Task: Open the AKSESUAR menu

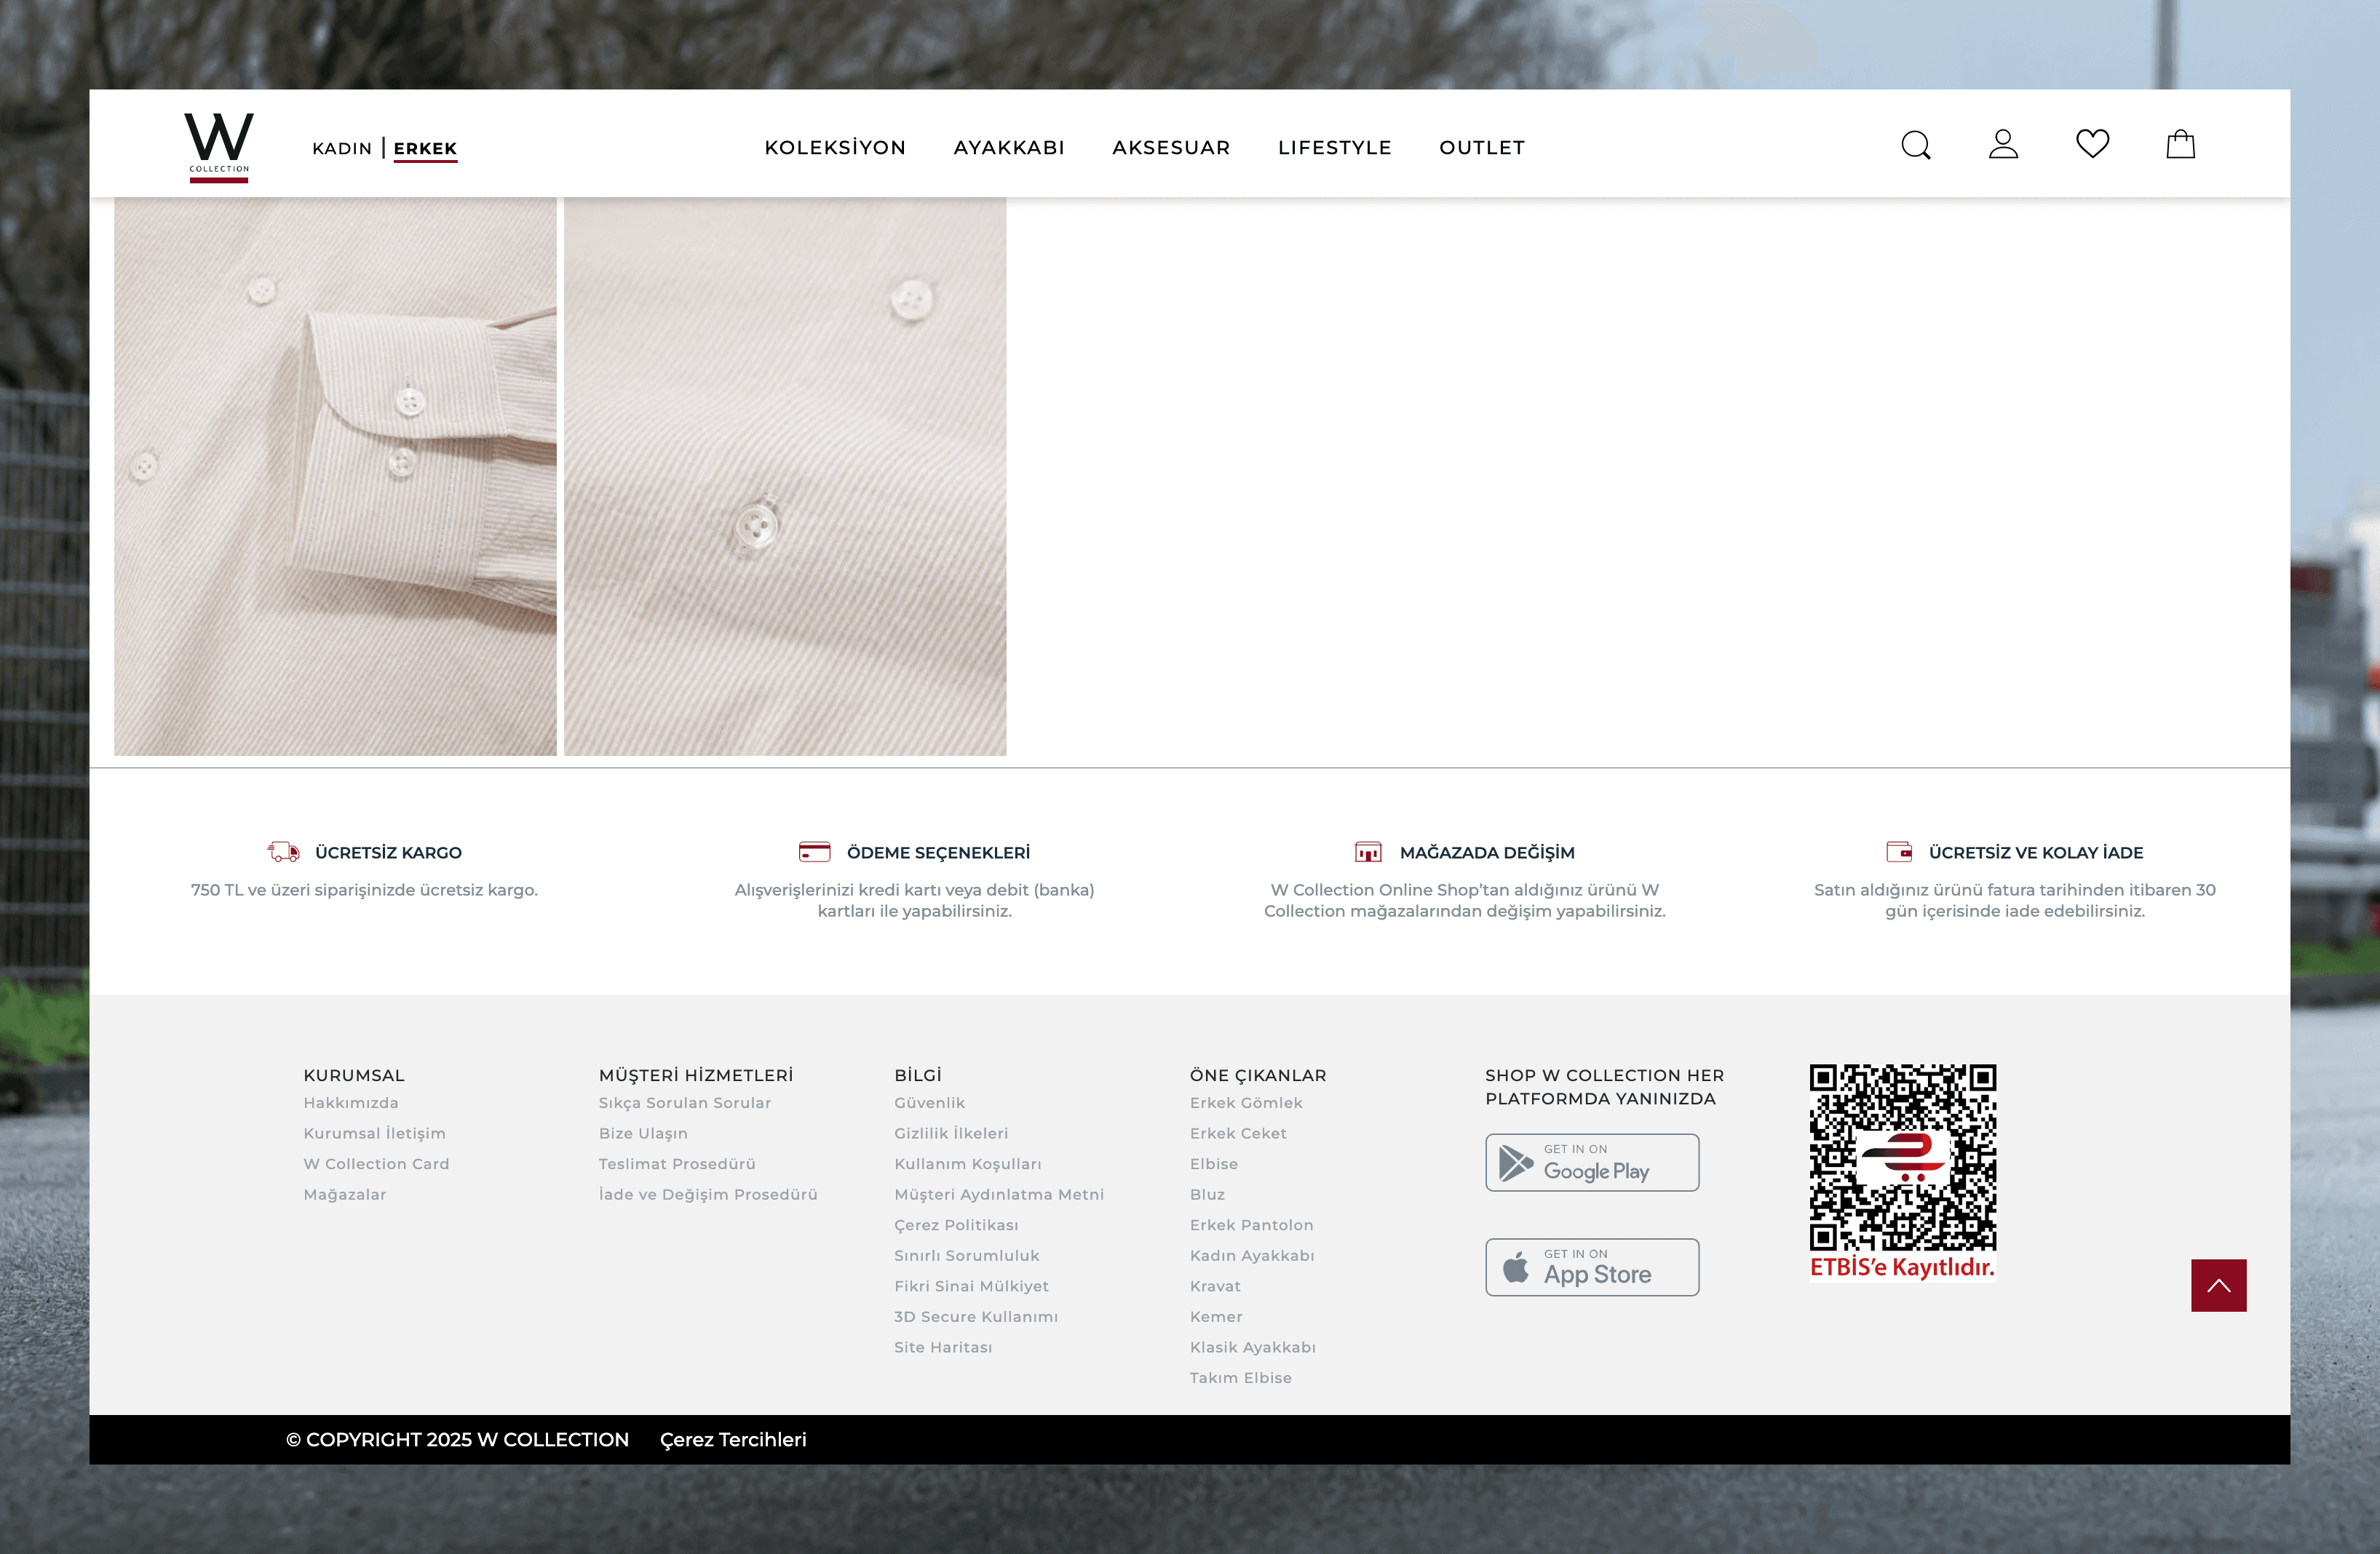Action: click(1171, 148)
